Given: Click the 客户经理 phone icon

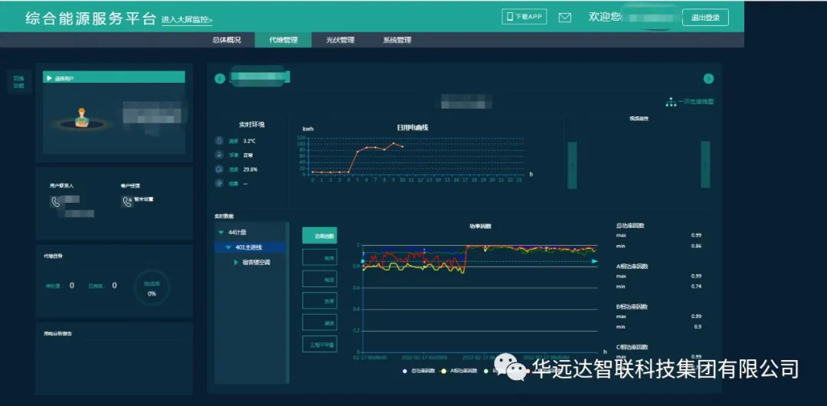Looking at the screenshot, I should [127, 202].
